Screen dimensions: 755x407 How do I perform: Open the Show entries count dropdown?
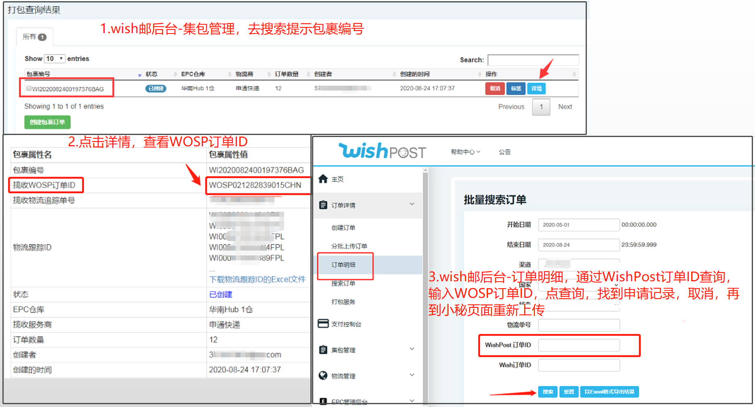tap(55, 59)
